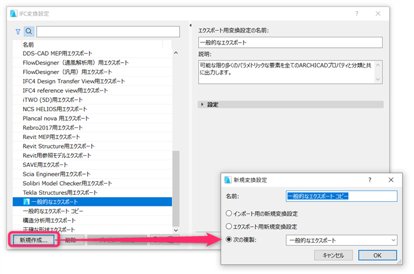Click OK in 新規変換設定 dialog
The image size is (414, 274).
tap(377, 255)
